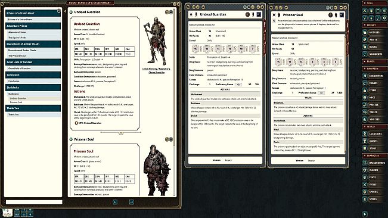Click the round token portrait in Undead Guardian sheet header
The image size is (388, 218).
pos(247,14)
